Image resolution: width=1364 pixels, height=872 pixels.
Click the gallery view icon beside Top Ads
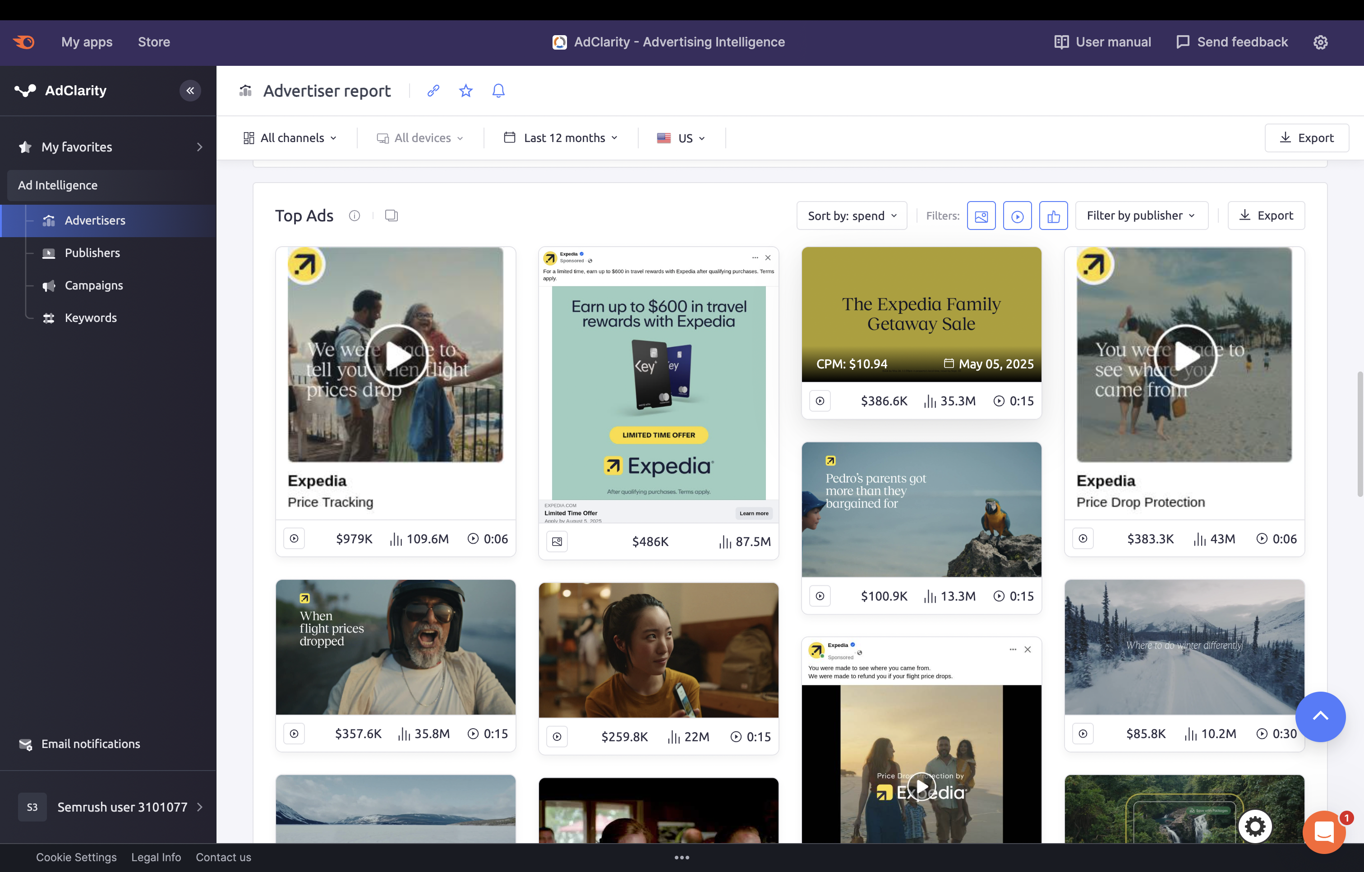pos(392,215)
